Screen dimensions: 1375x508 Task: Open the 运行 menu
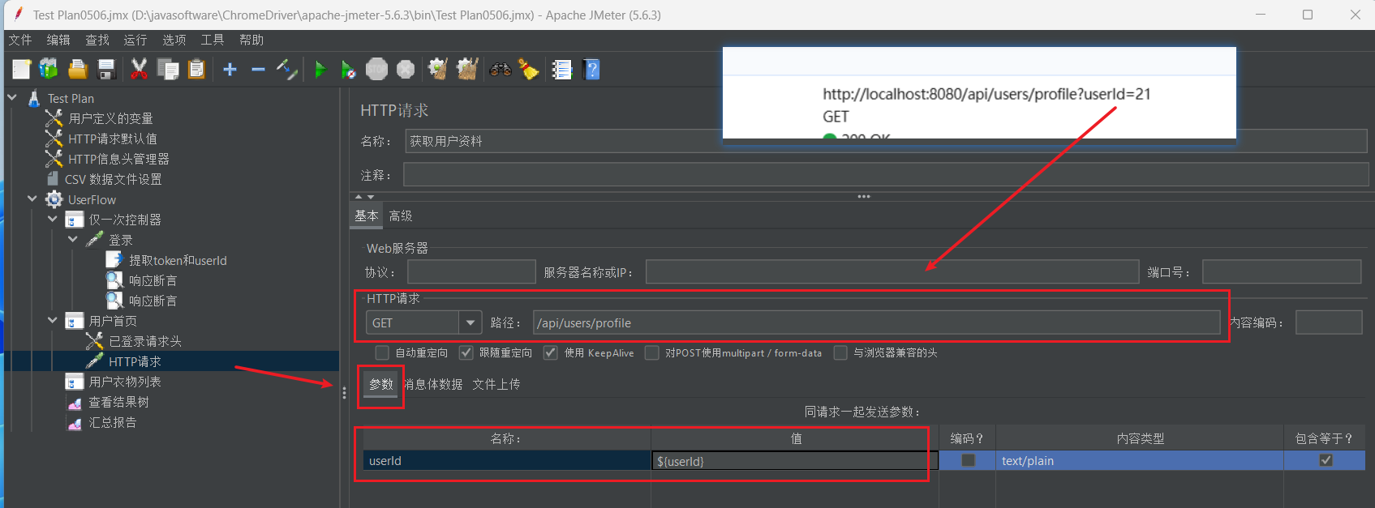[x=135, y=40]
